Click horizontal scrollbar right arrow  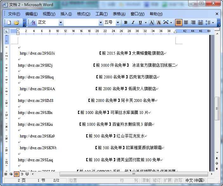(212, 174)
